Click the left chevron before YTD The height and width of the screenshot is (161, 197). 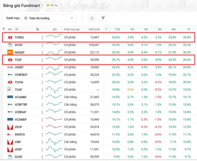106,29
